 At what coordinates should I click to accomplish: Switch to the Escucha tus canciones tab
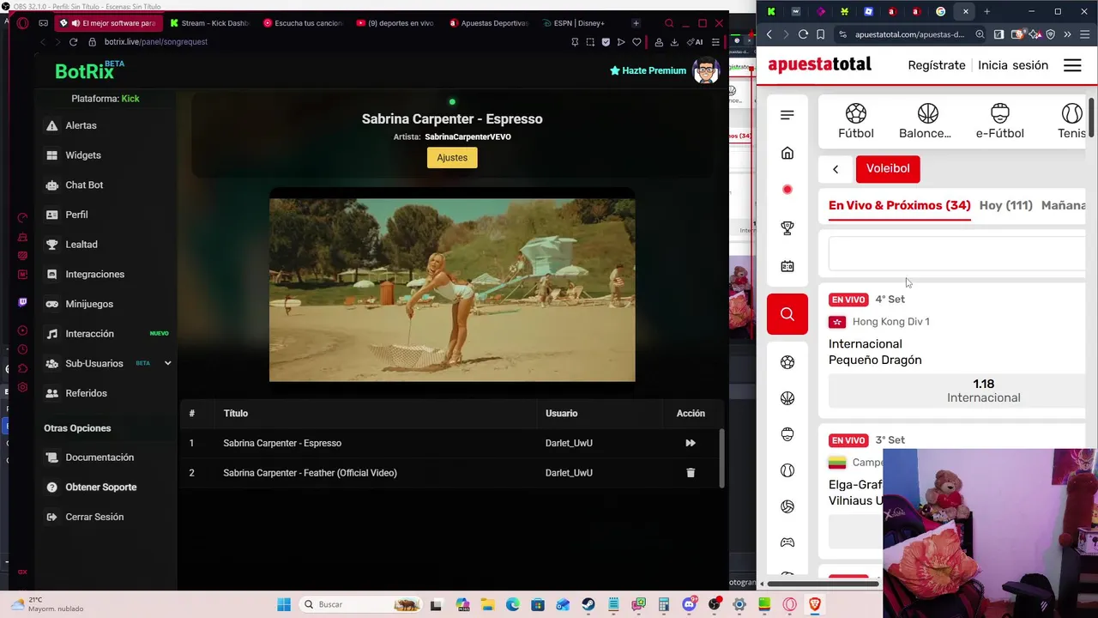[303, 23]
